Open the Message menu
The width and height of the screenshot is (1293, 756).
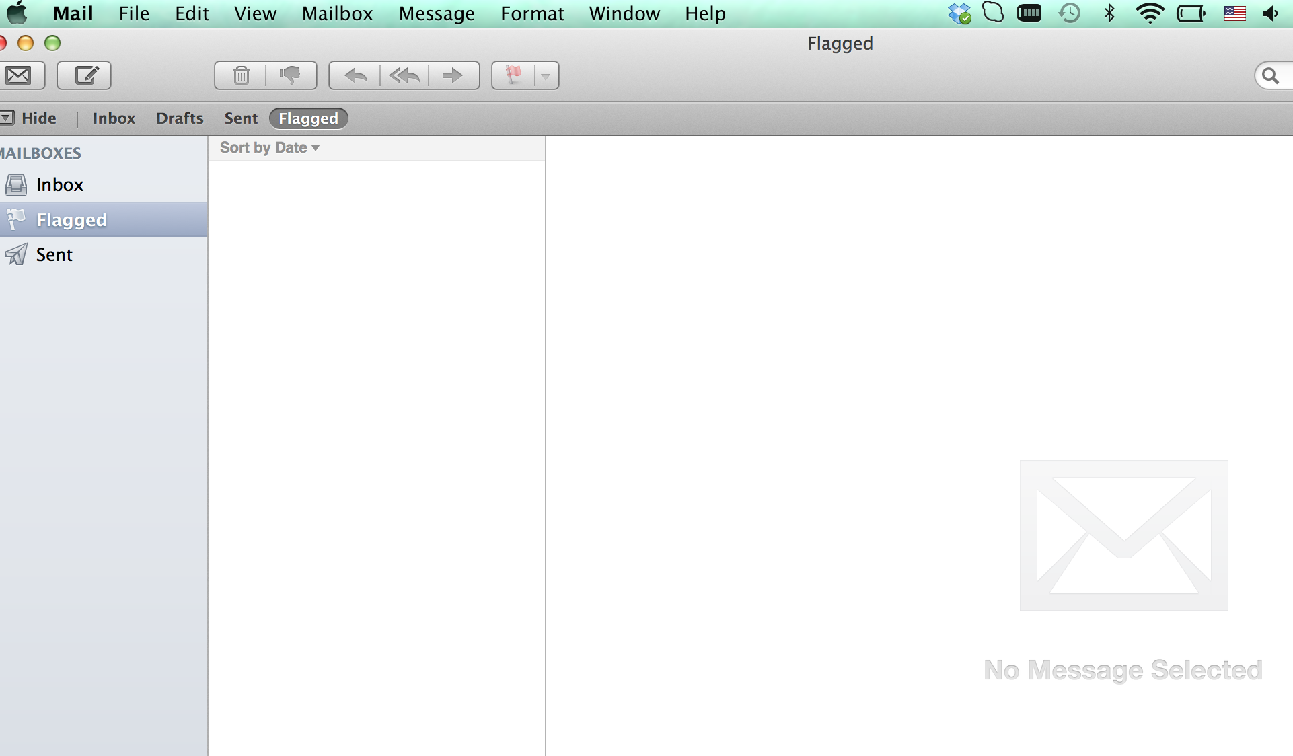click(x=437, y=13)
